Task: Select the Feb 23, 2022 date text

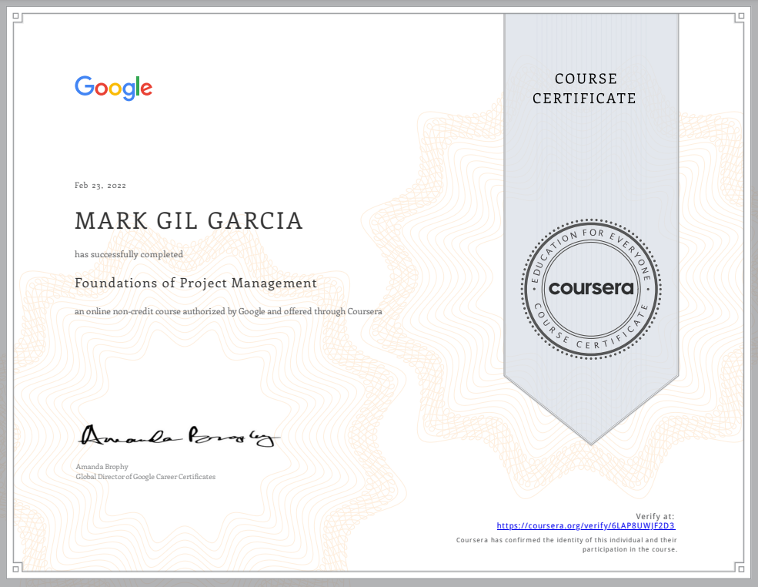Action: point(99,185)
